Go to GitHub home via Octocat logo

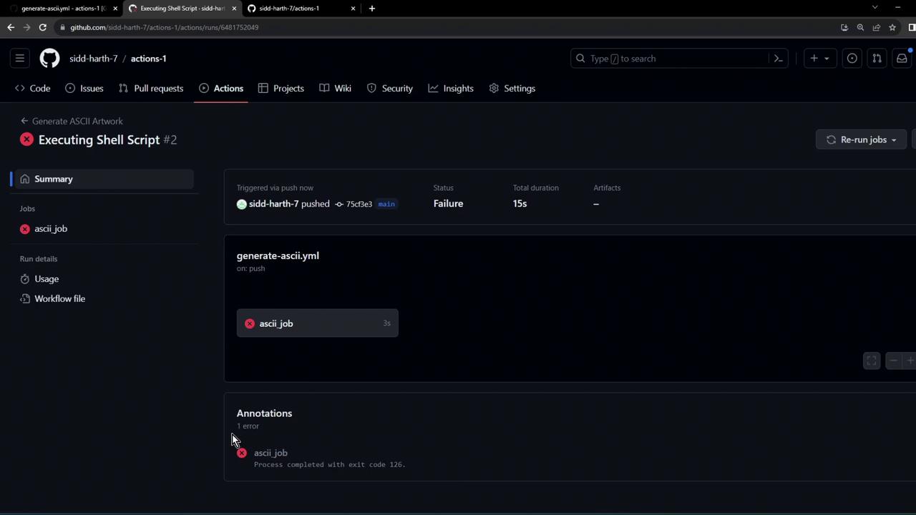point(49,59)
